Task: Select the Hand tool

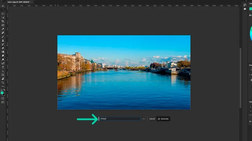Action: tap(3, 79)
